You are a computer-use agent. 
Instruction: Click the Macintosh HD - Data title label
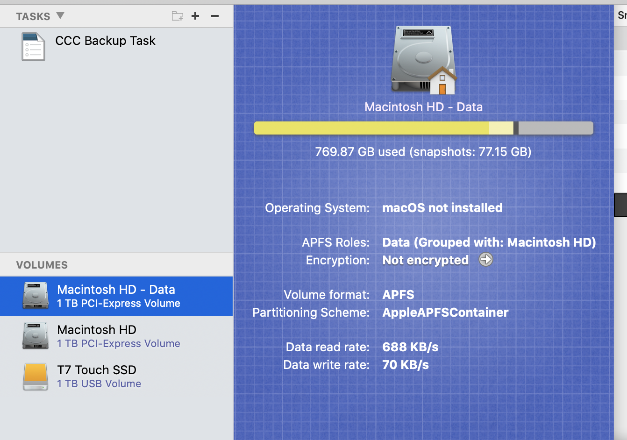tap(423, 107)
